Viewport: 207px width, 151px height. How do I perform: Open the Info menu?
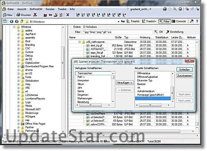[x=72, y=9]
